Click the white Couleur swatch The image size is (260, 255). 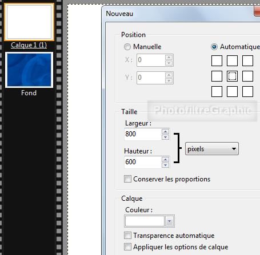pos(145,221)
